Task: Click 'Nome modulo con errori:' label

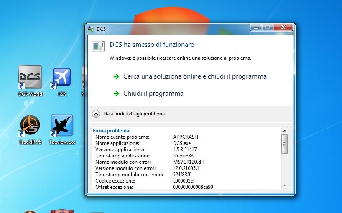Action: click(123, 162)
